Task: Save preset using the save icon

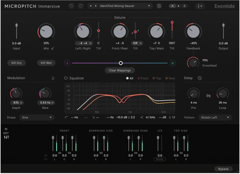Action: click(159, 6)
